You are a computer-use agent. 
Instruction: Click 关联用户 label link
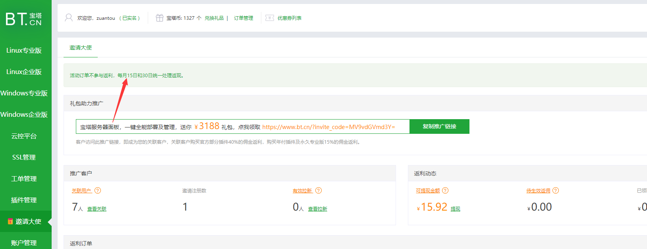pos(81,191)
